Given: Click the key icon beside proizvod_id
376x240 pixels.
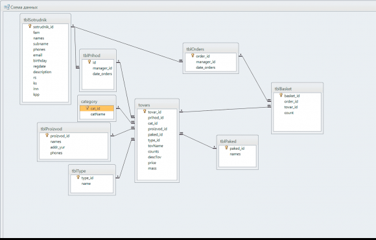Looking at the screenshot, I should pos(47,136).
